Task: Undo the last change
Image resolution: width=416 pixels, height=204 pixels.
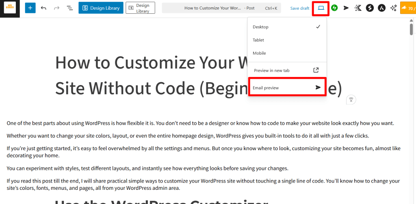Action: (43, 8)
